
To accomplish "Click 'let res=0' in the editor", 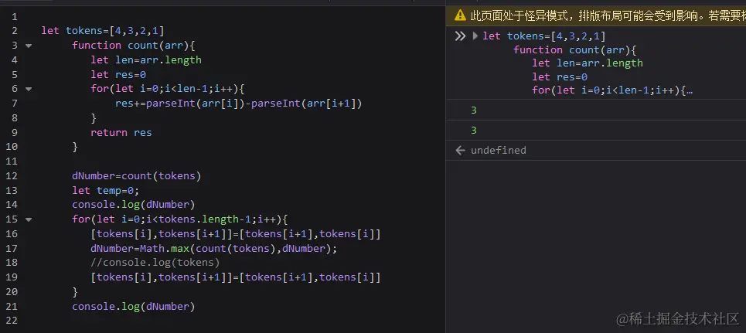I will click(118, 75).
